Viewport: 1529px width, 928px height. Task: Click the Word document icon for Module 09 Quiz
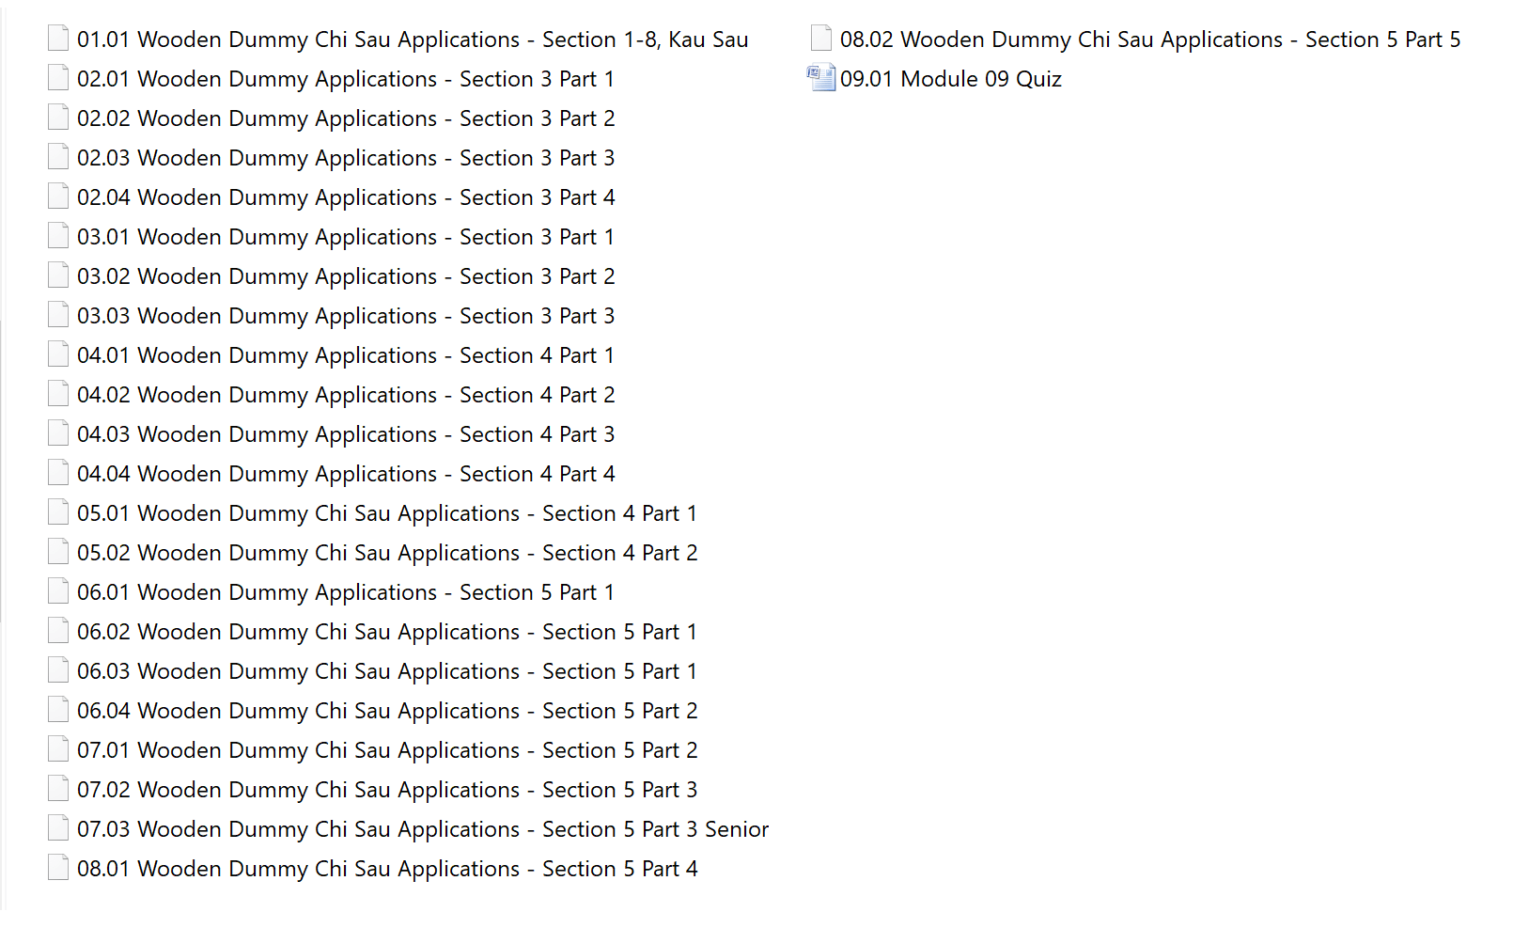pos(820,78)
